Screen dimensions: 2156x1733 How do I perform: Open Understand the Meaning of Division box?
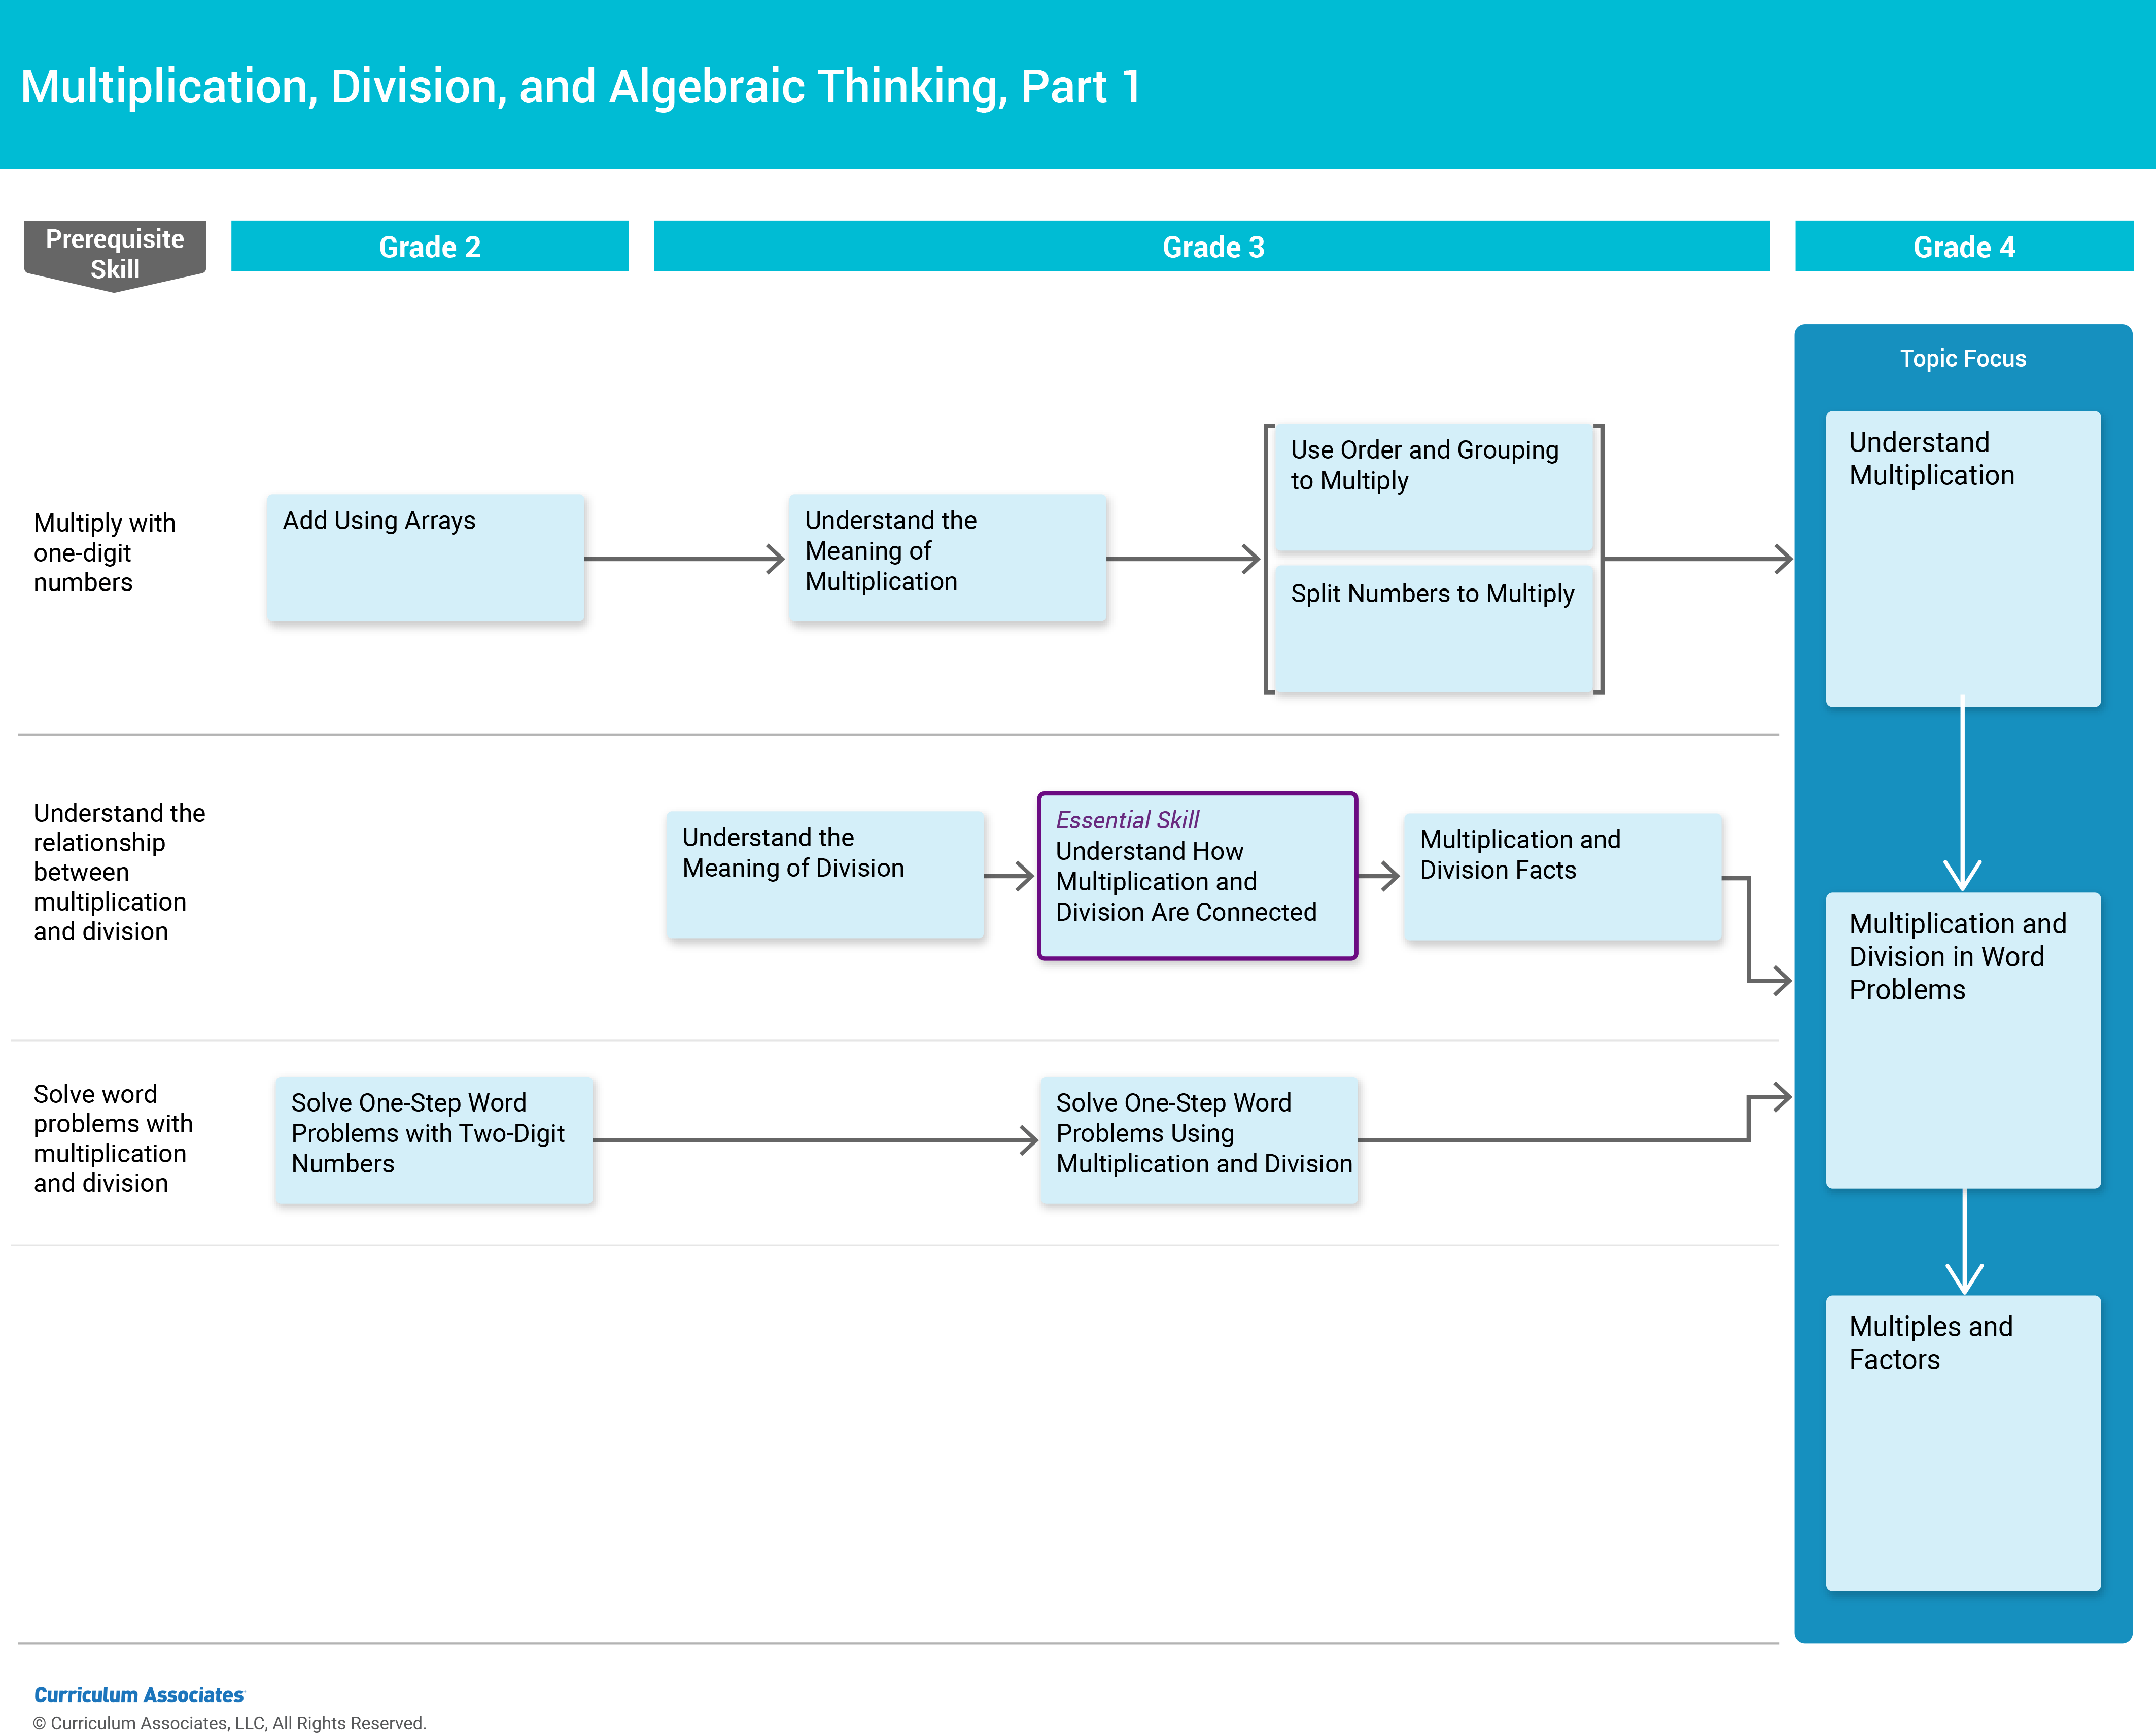[x=825, y=874]
